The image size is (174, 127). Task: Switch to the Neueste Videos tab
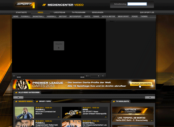24,101
